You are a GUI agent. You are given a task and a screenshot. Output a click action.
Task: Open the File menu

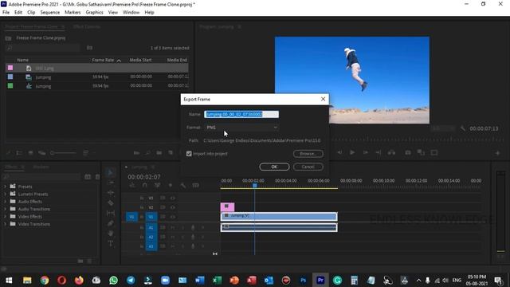pos(6,13)
